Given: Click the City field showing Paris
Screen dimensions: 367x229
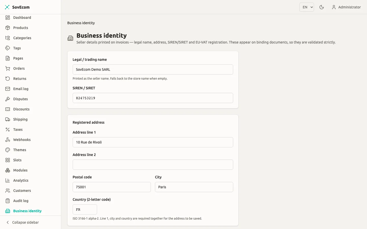Looking at the screenshot, I should click(194, 187).
